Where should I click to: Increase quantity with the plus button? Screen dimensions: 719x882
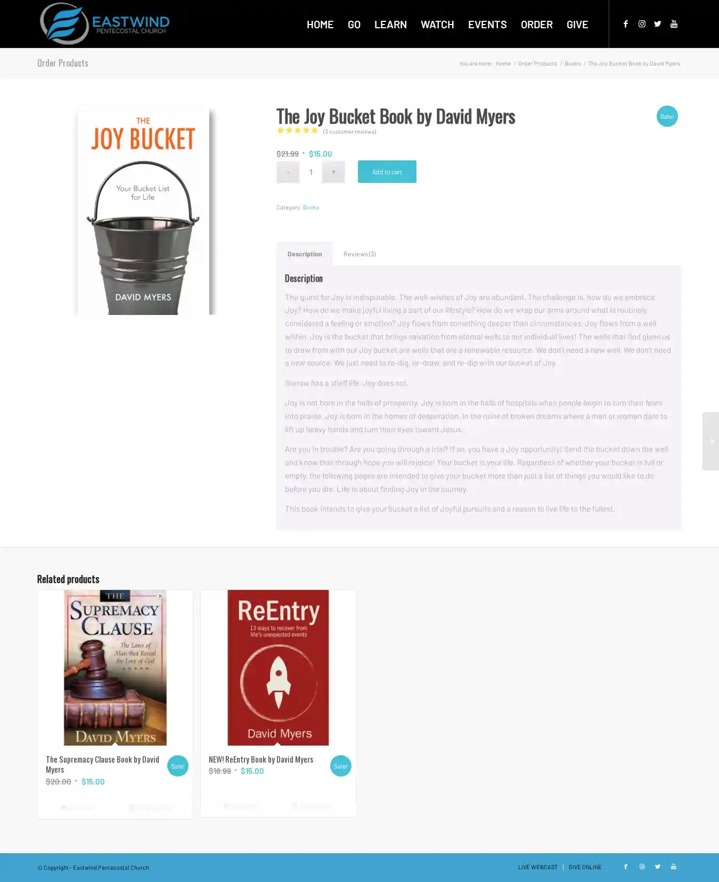(333, 172)
